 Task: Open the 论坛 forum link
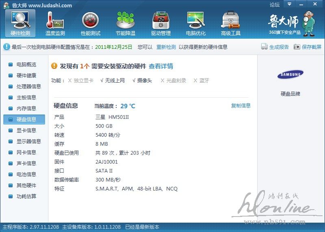275,5
